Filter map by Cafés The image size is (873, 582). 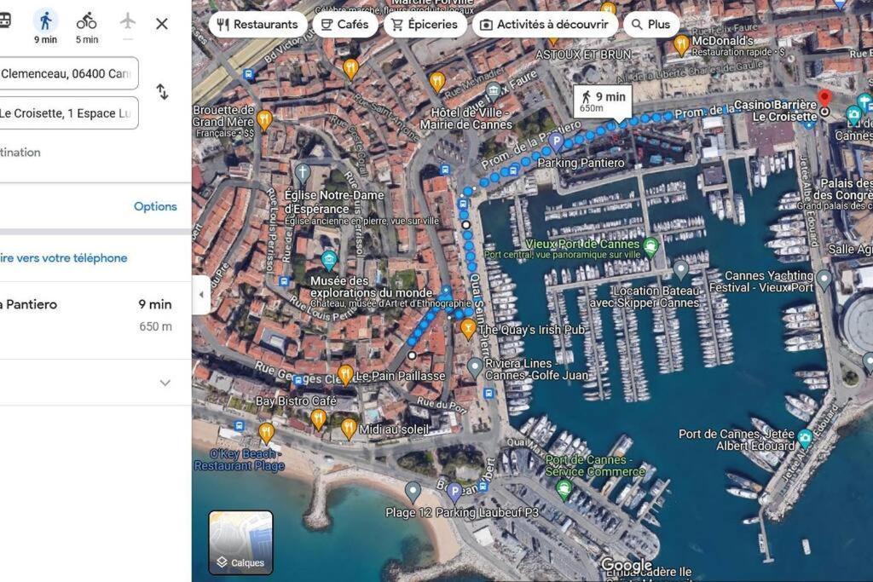click(x=345, y=25)
